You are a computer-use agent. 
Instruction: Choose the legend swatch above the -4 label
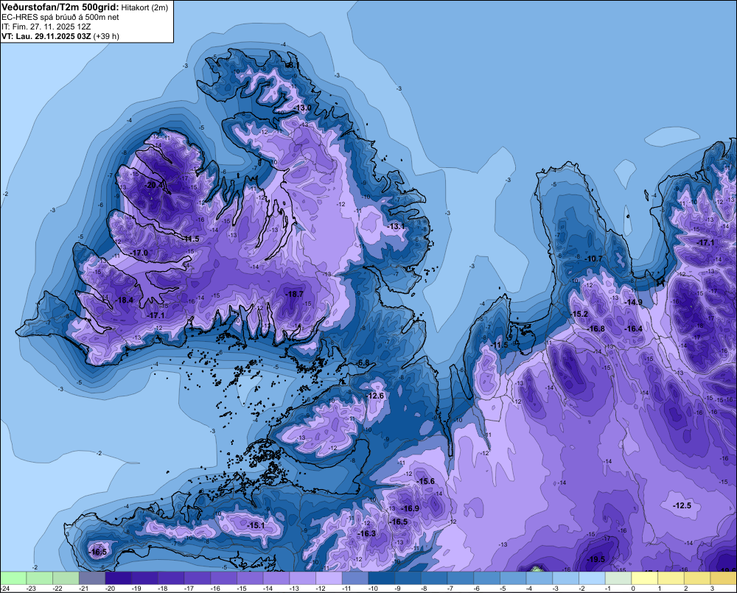pyautogui.click(x=539, y=578)
